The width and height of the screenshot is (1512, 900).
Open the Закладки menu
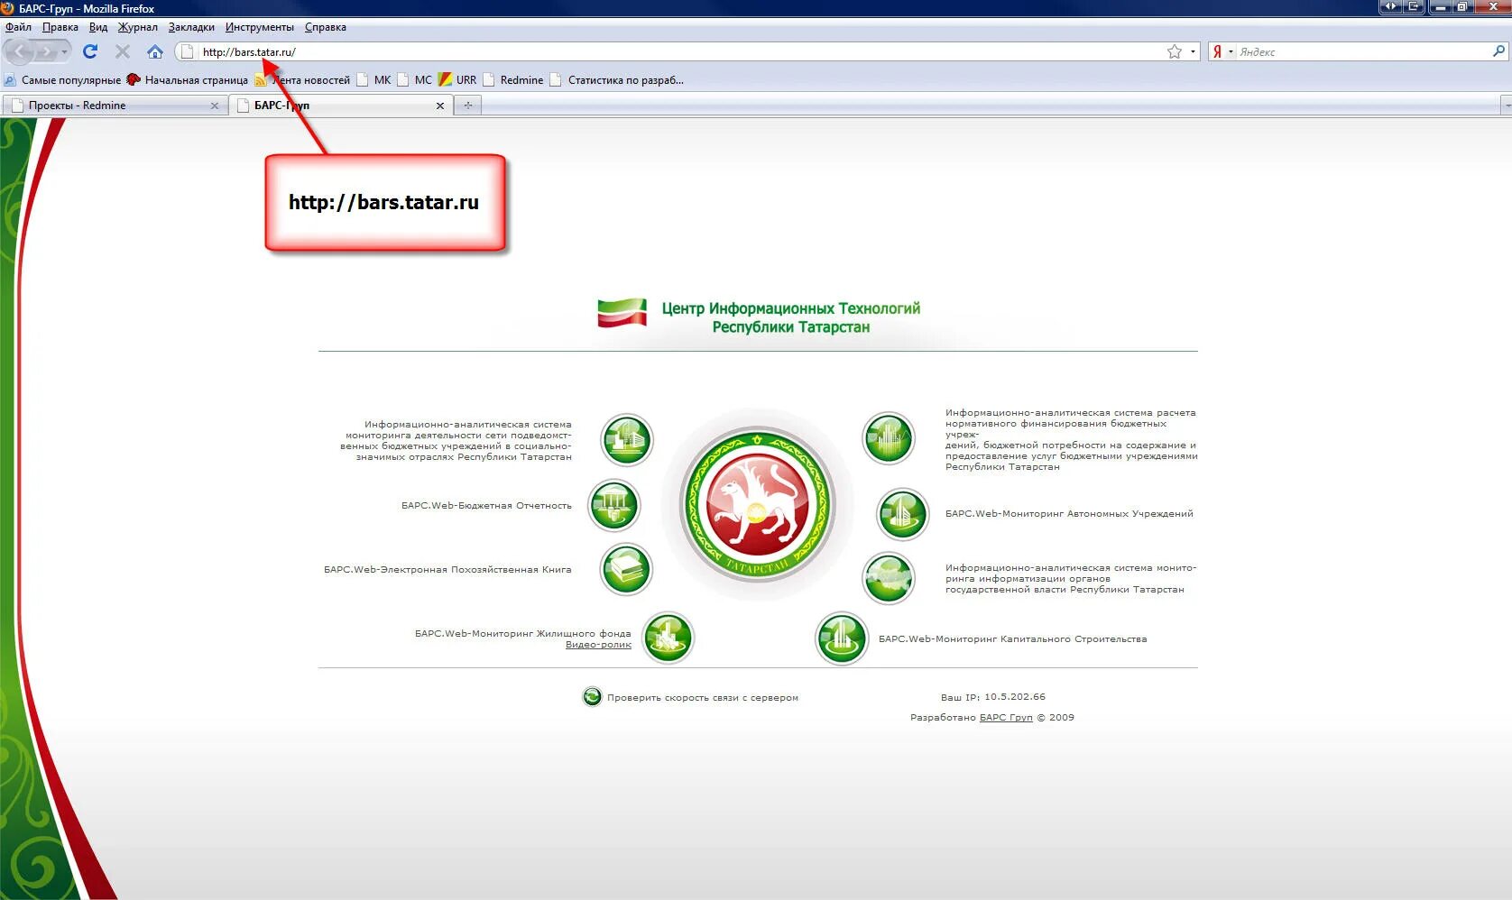tap(191, 27)
